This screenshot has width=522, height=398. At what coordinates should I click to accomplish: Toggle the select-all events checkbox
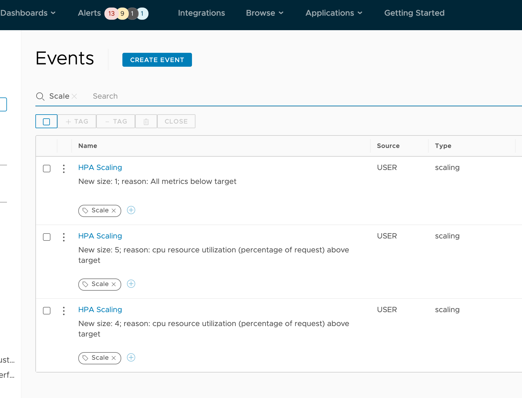click(46, 122)
